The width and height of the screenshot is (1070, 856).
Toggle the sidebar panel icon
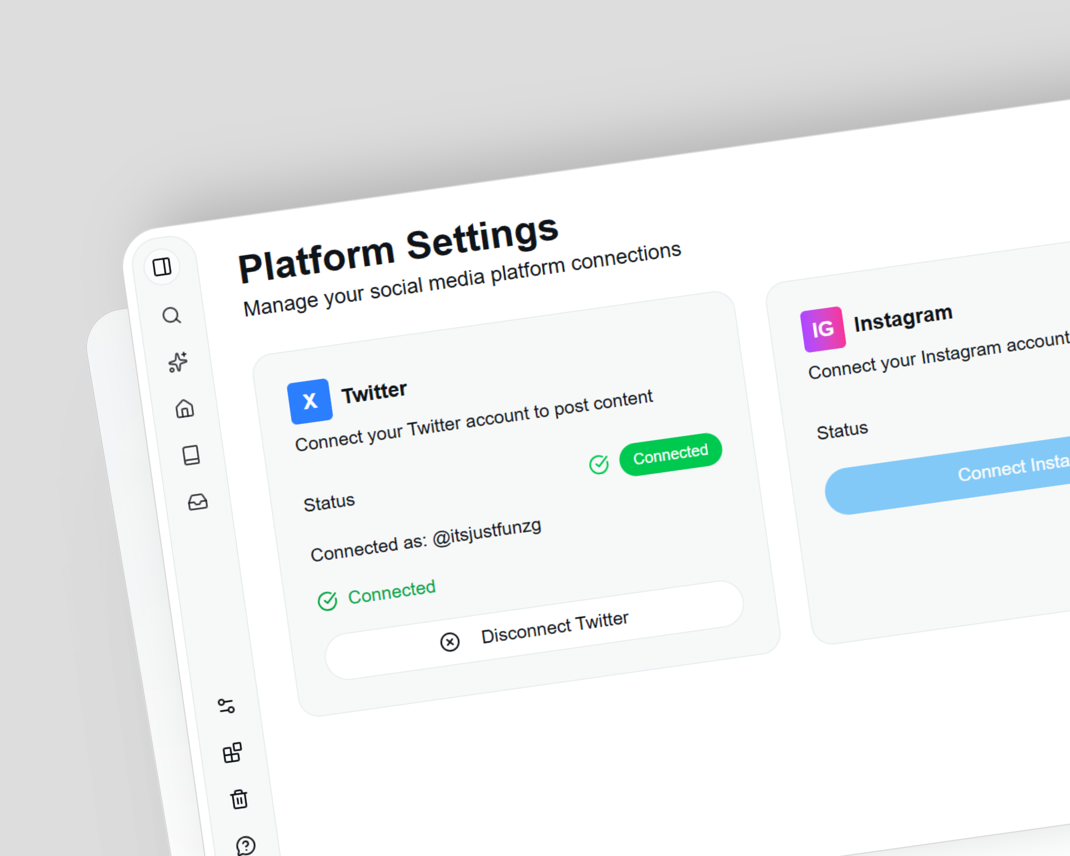tap(162, 267)
